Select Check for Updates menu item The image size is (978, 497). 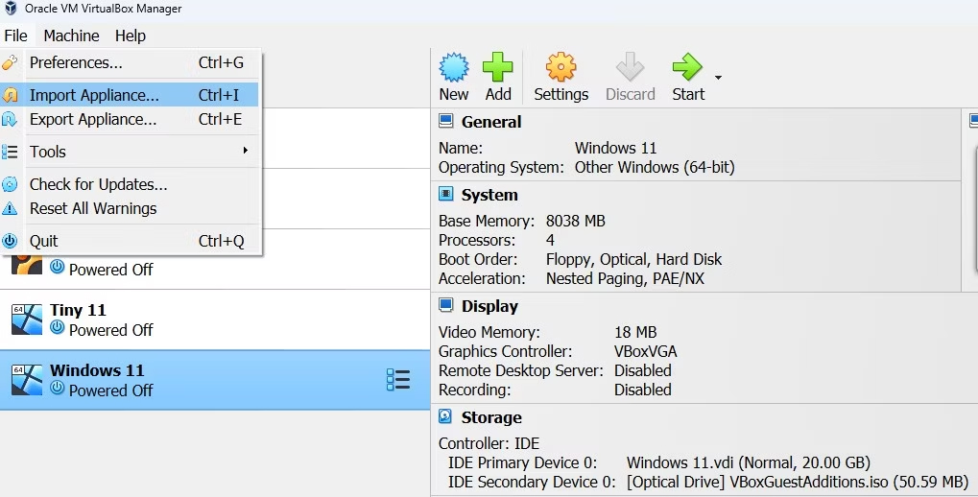point(98,184)
